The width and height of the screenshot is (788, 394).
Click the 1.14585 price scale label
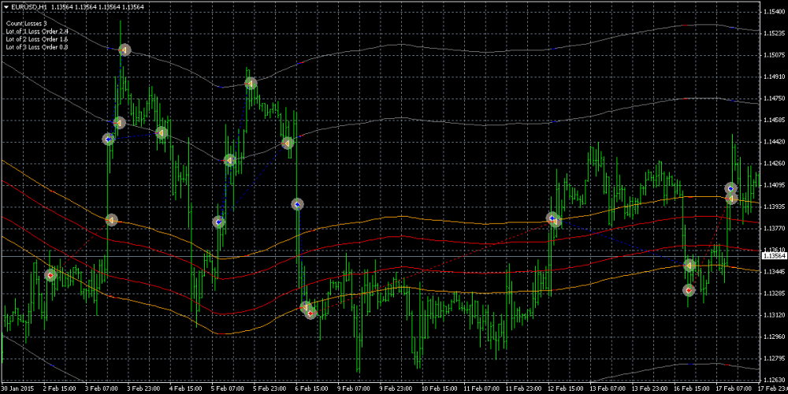[773, 120]
